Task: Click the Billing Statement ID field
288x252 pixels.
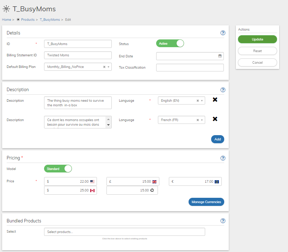Action: (78, 55)
